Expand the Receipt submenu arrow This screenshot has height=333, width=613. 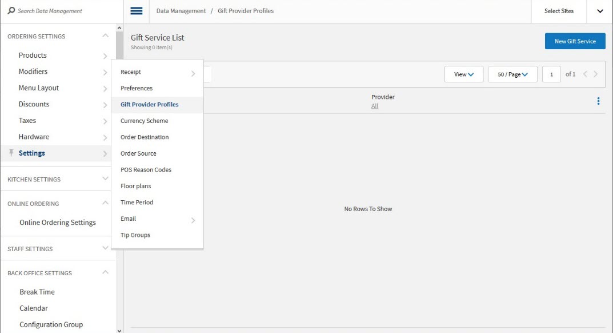pos(193,73)
